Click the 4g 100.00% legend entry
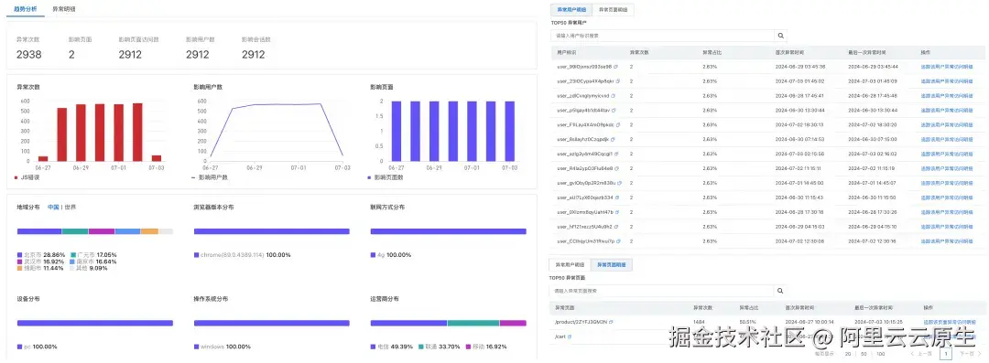989x363 pixels. click(x=390, y=254)
